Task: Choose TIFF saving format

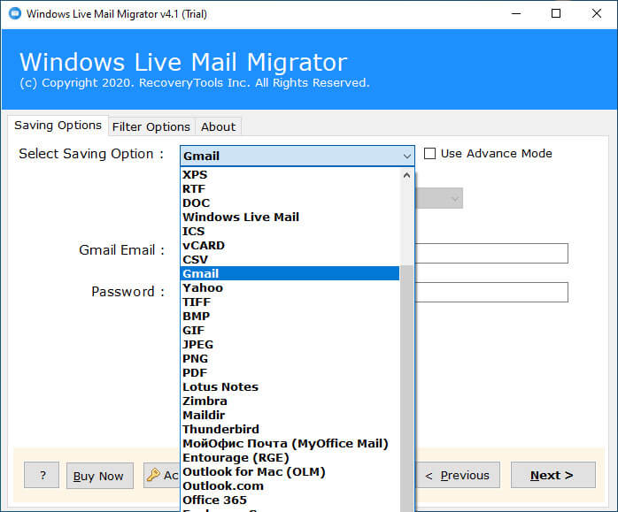Action: 290,302
